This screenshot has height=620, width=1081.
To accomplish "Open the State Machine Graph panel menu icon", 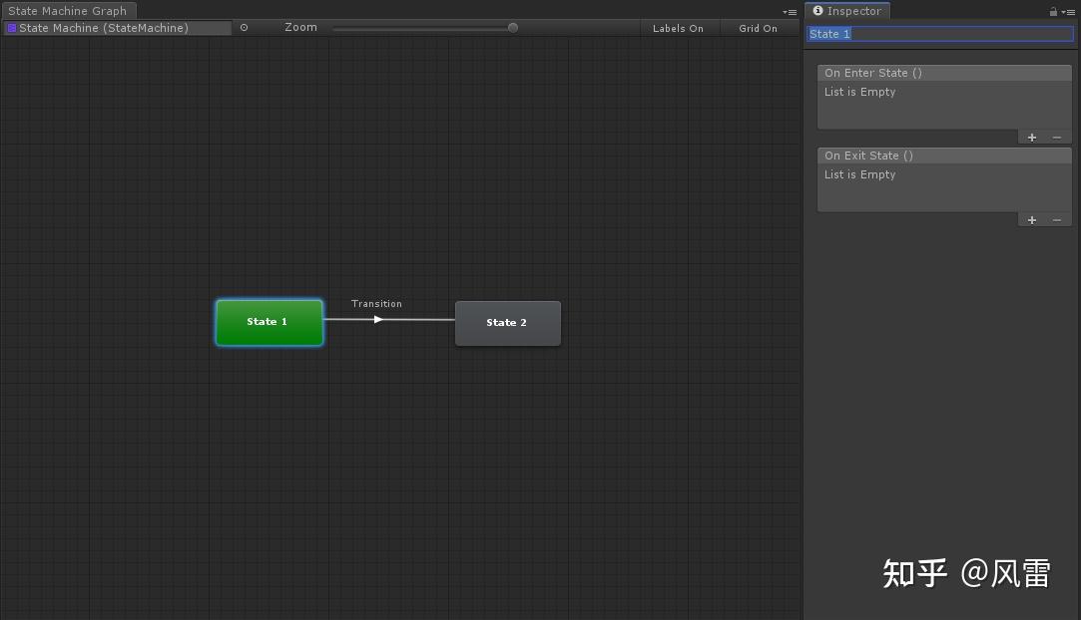I will tap(789, 12).
